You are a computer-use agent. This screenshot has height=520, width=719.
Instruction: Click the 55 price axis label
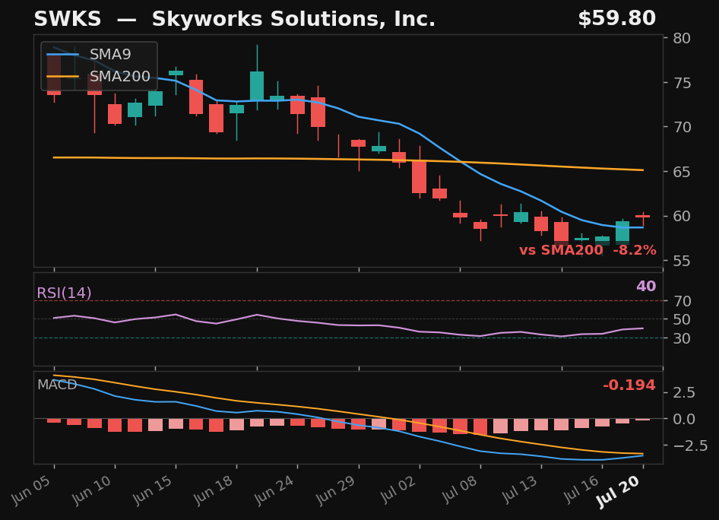(x=682, y=261)
